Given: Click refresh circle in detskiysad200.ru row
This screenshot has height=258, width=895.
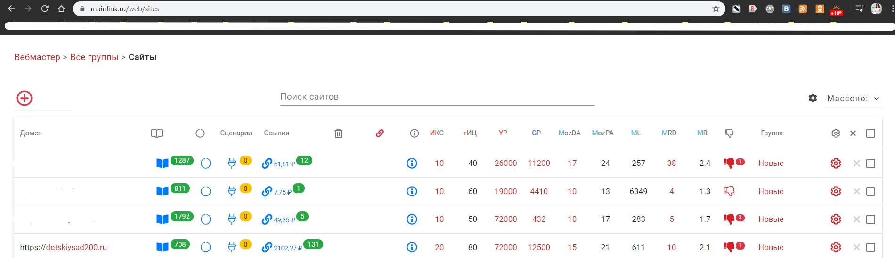Looking at the screenshot, I should (x=206, y=247).
